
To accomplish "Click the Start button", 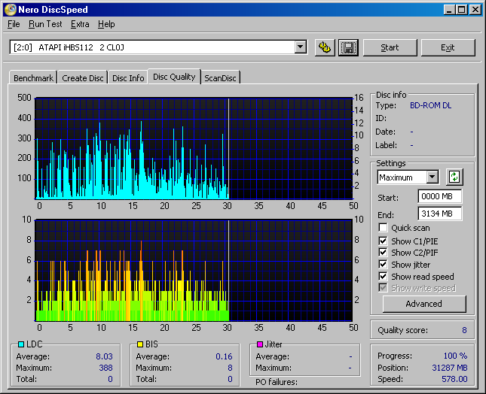I will [390, 47].
